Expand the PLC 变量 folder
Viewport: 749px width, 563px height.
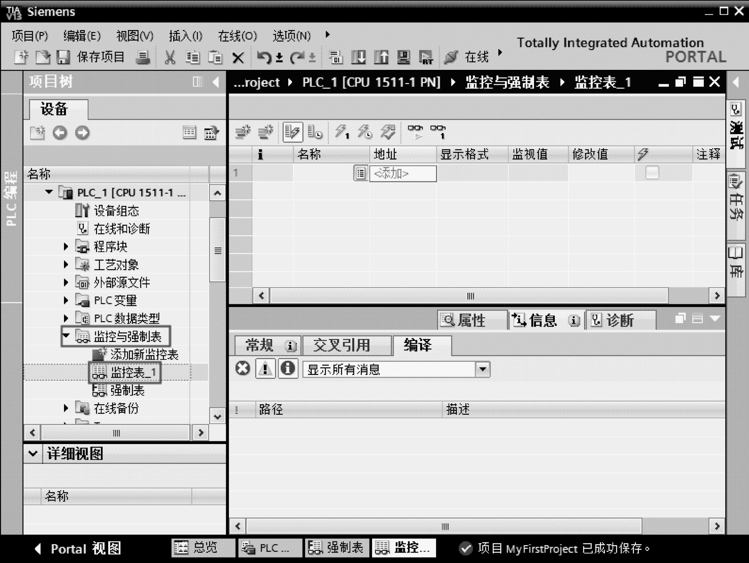(x=66, y=300)
